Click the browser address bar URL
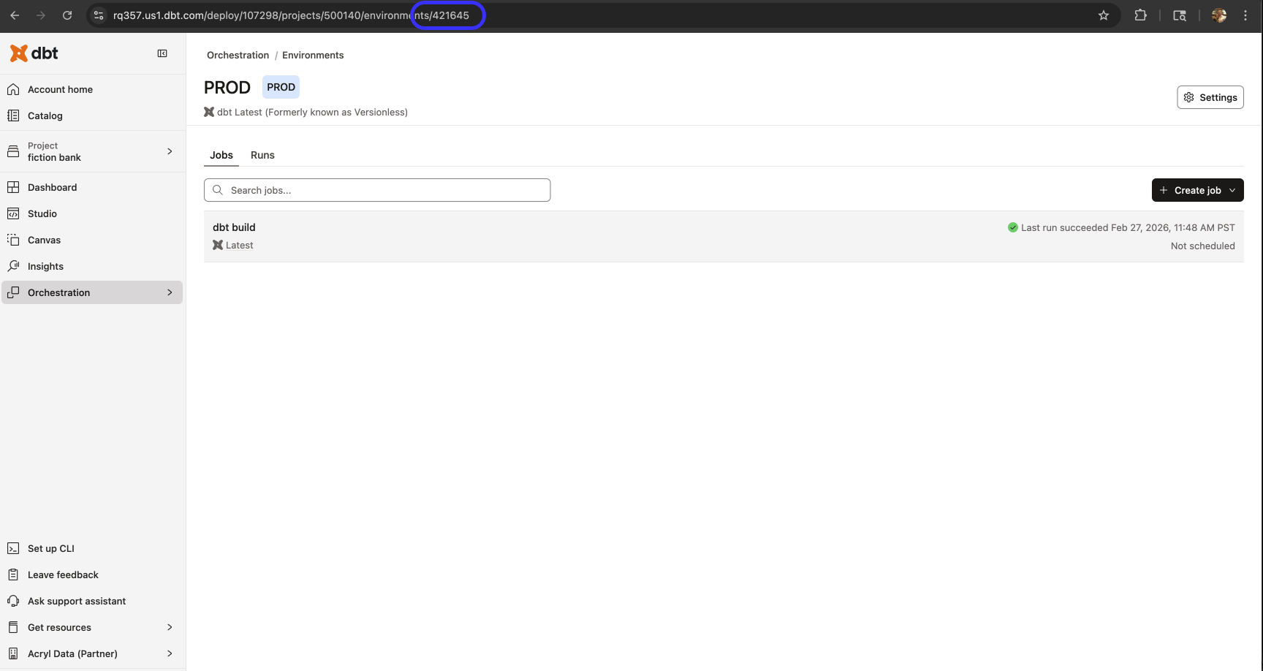Screen dimensions: 1263x671 tap(291, 15)
